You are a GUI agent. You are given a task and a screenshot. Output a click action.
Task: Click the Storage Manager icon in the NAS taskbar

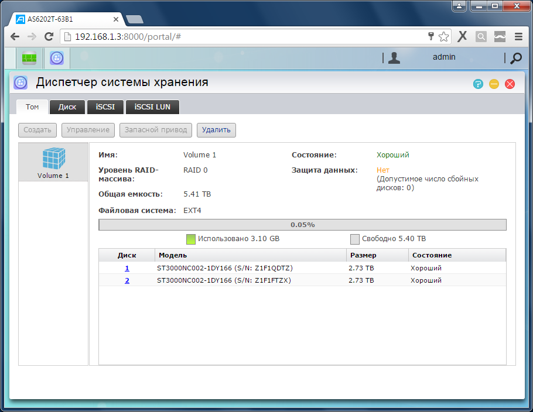(57, 58)
